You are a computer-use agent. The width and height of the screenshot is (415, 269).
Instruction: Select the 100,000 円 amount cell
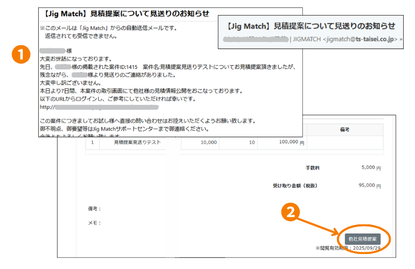click(282, 142)
